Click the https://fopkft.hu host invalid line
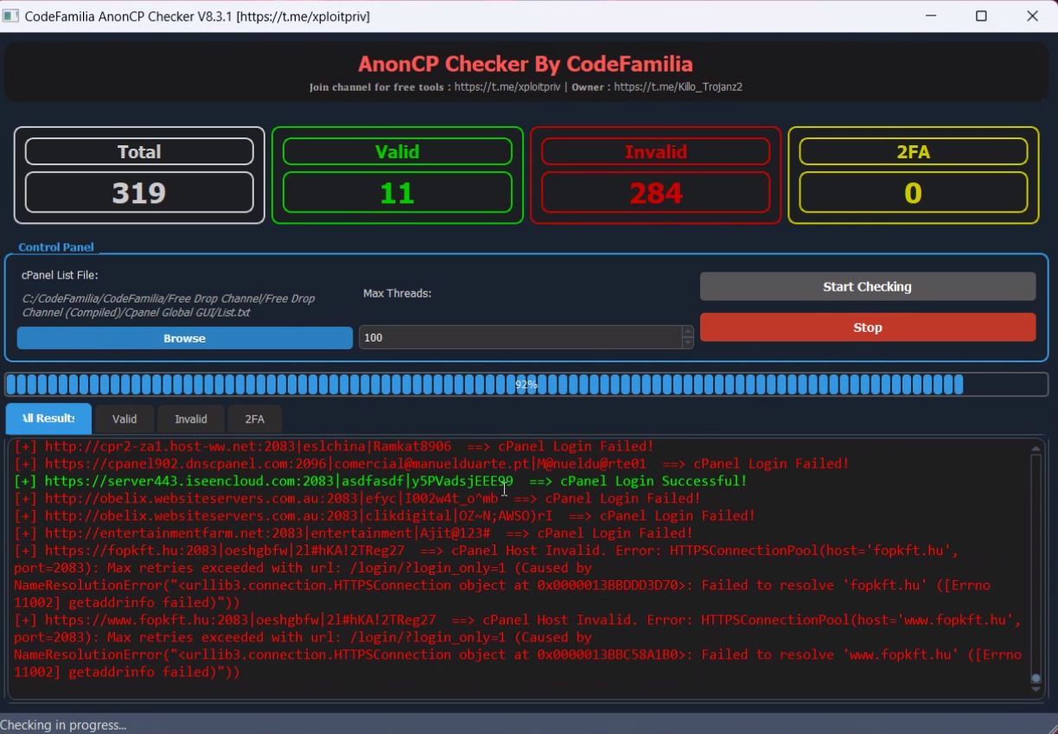This screenshot has height=734, width=1058. [x=502, y=576]
